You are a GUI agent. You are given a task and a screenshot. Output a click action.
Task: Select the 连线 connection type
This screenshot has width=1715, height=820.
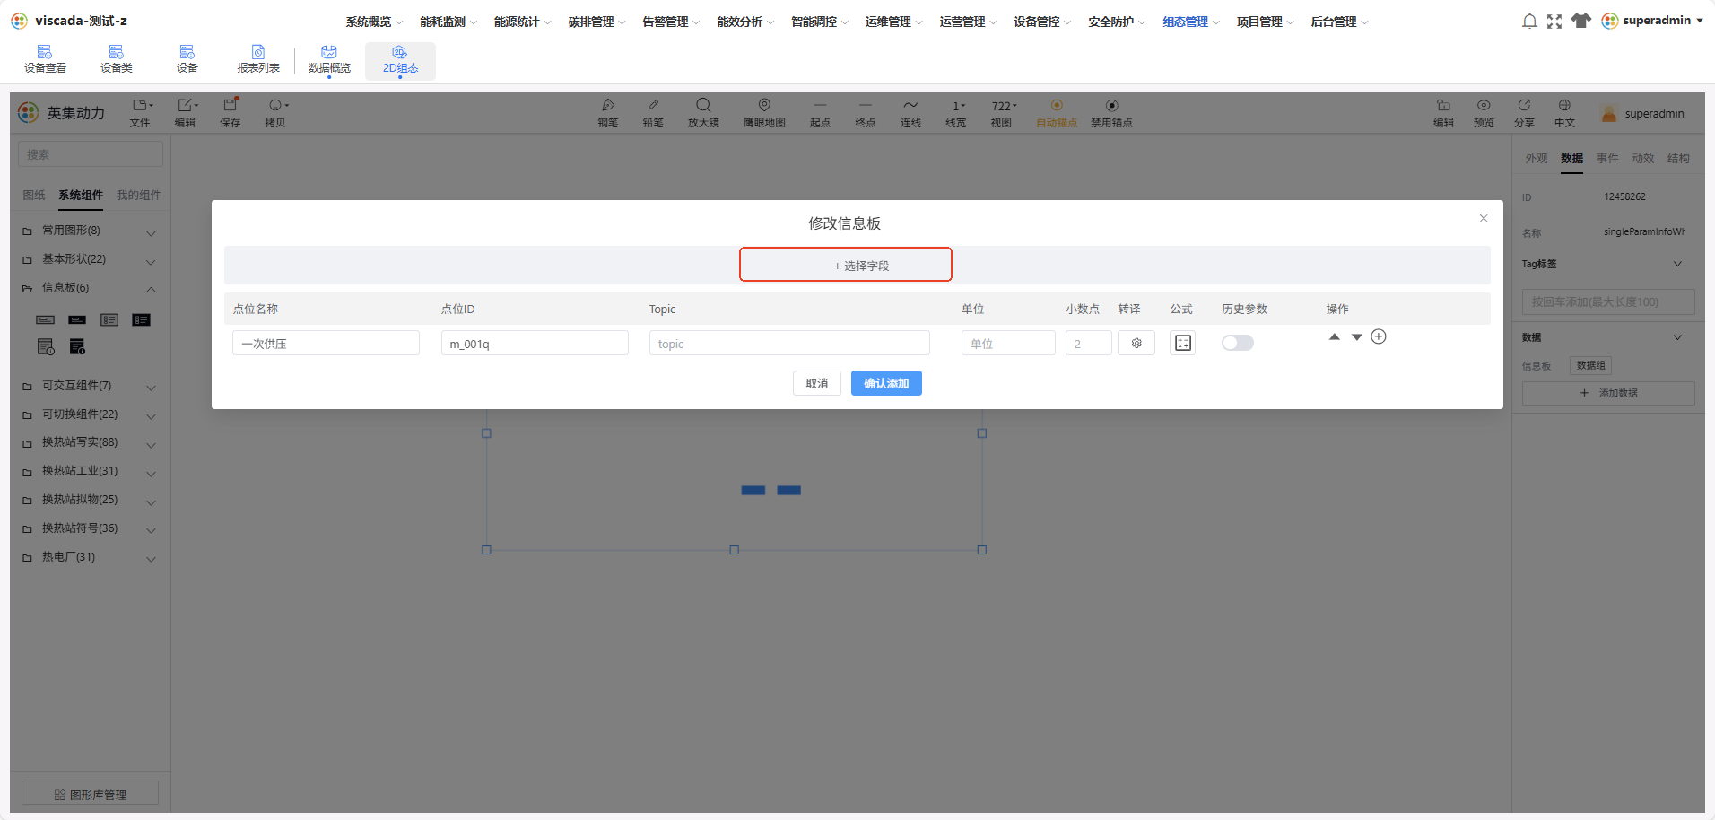(910, 113)
